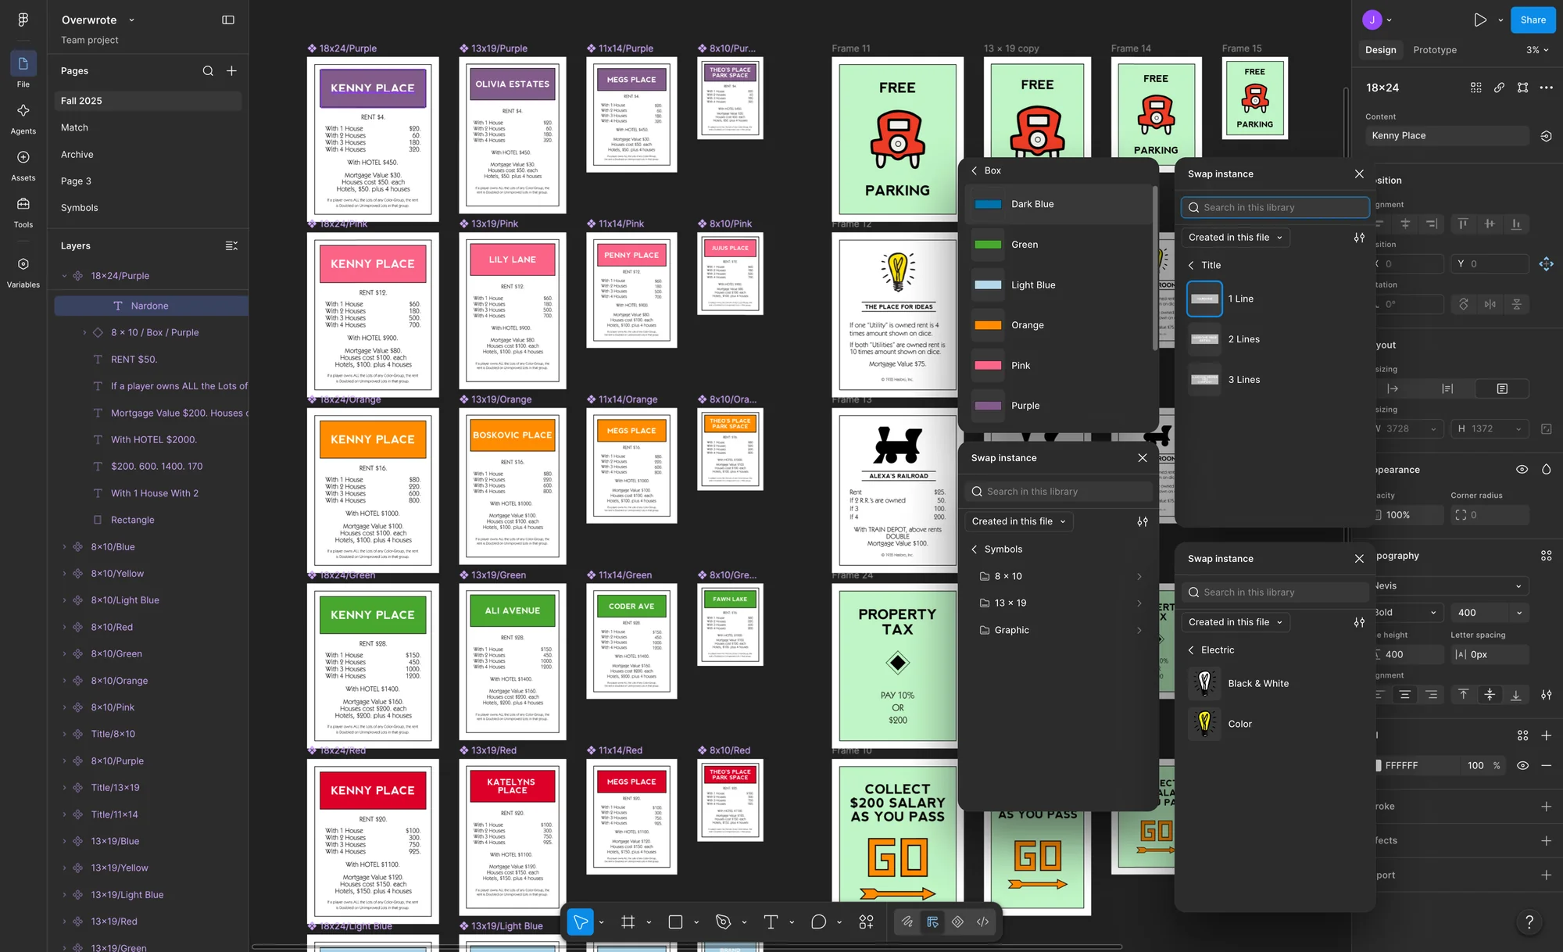Toggle fill visibility eye next to FFFFFF

[x=1522, y=766]
